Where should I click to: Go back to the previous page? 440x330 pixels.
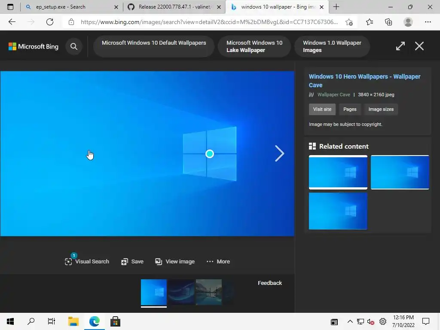12,22
